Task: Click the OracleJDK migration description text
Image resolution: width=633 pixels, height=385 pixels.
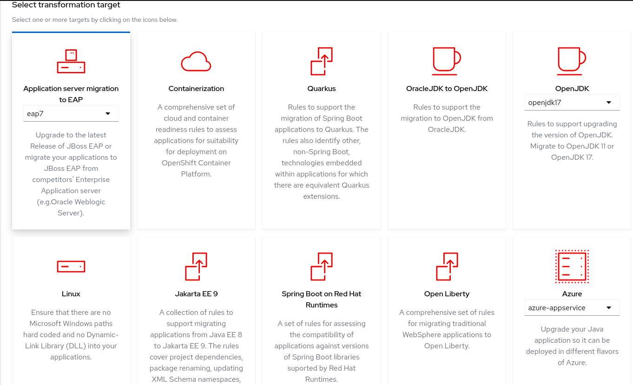Action: coord(447,118)
